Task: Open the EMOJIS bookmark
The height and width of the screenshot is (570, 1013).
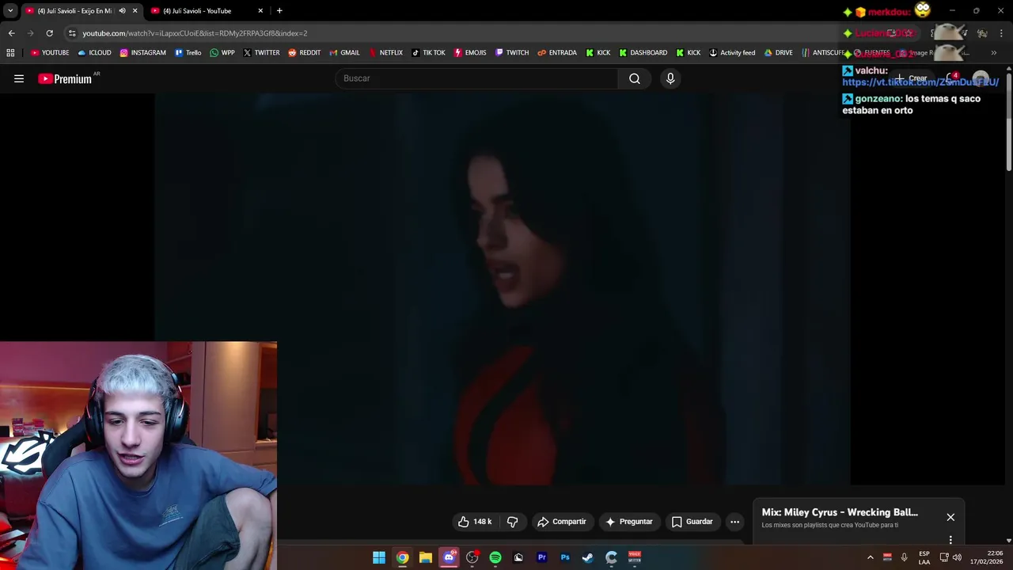Action: [x=470, y=53]
